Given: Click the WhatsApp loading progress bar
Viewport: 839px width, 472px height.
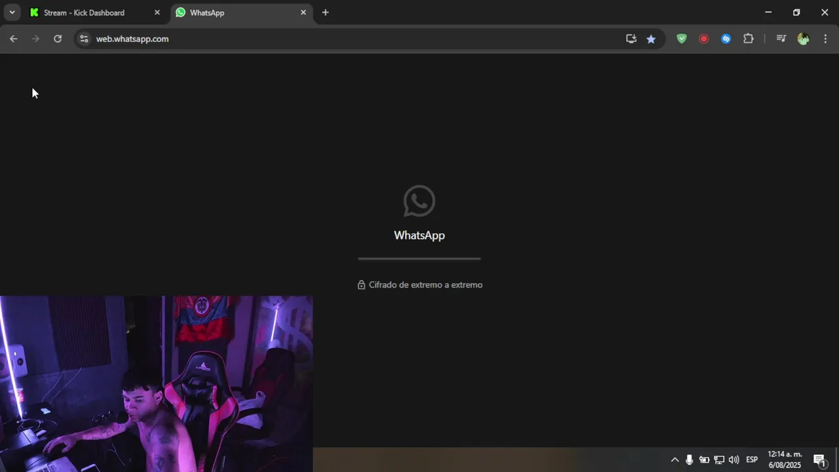Looking at the screenshot, I should (x=419, y=259).
